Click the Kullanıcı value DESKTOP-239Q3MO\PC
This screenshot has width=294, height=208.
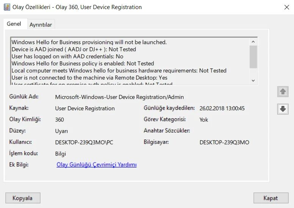pos(84,143)
